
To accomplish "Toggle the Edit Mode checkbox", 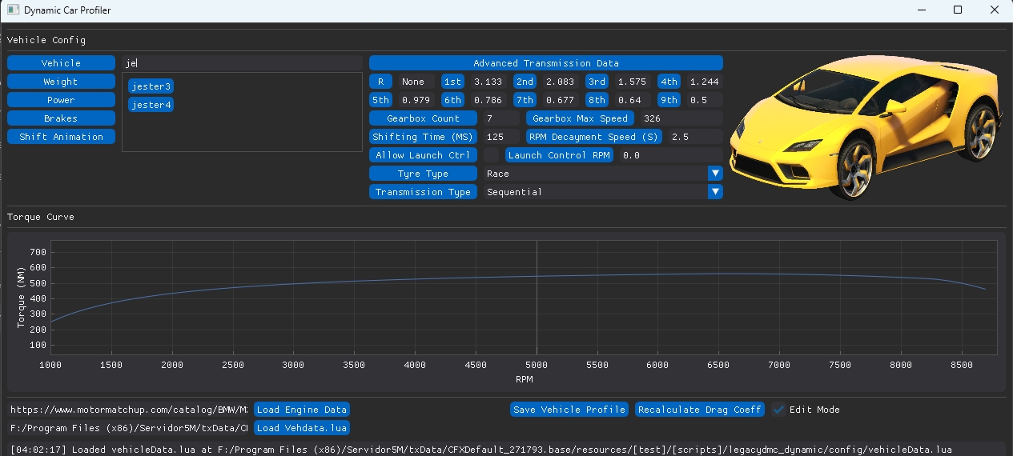I will pyautogui.click(x=778, y=410).
